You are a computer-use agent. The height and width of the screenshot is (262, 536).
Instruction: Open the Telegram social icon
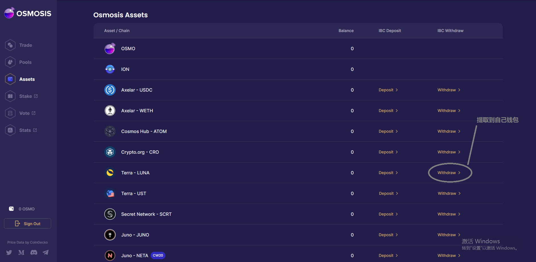[x=45, y=252]
